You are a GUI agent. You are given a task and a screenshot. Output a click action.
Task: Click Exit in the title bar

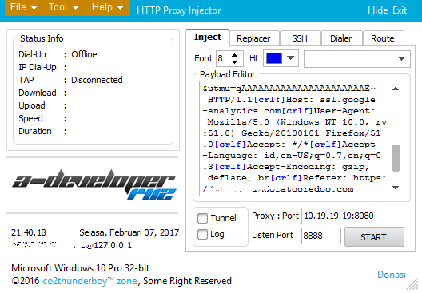[x=400, y=10]
